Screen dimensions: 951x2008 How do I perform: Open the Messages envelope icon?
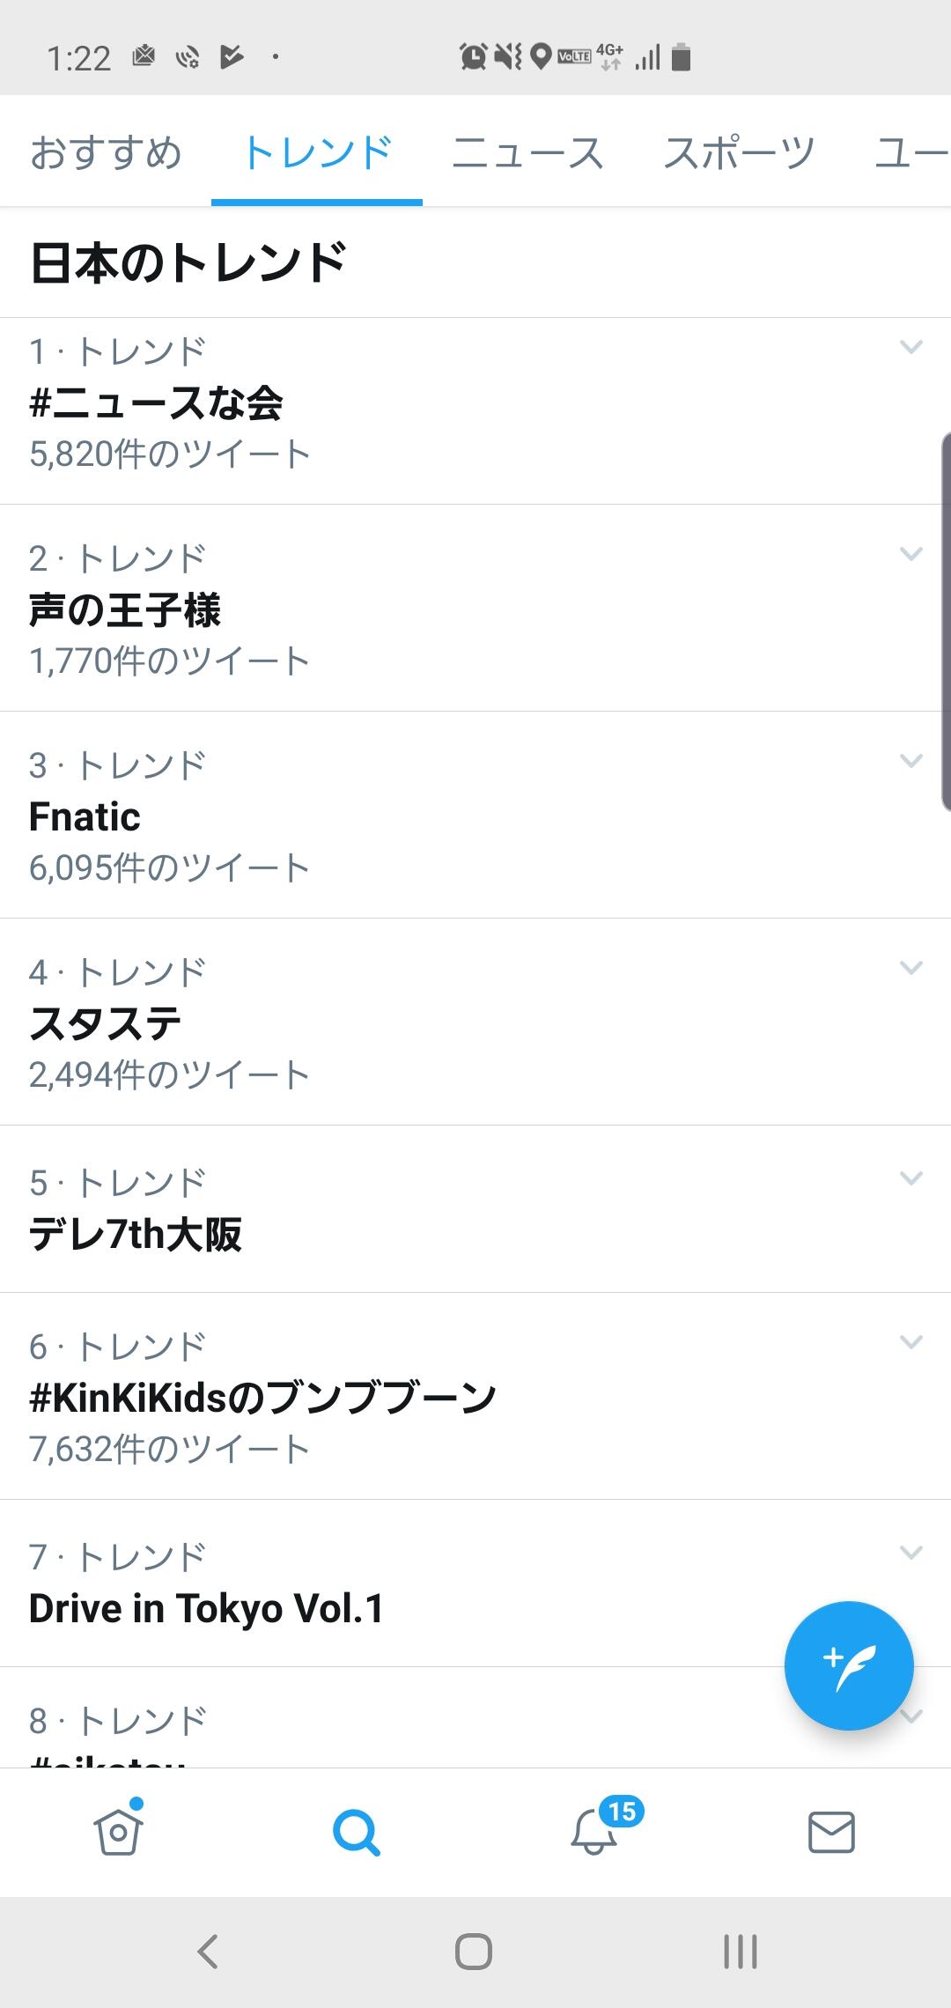(x=831, y=1832)
